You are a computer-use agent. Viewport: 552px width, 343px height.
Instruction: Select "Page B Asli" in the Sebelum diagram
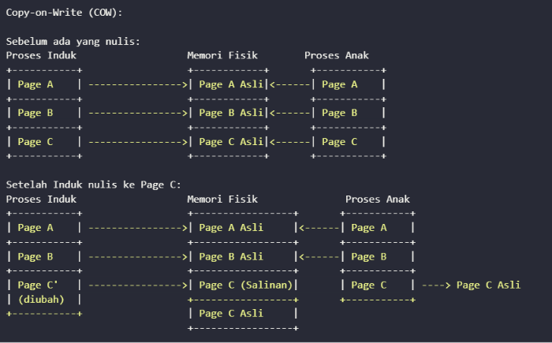pos(231,113)
